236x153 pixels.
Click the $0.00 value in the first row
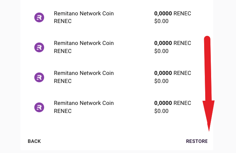click(161, 21)
